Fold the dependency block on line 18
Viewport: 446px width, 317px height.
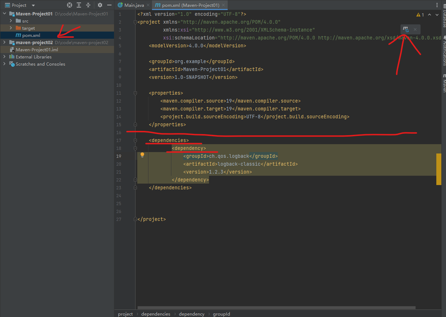click(x=135, y=148)
